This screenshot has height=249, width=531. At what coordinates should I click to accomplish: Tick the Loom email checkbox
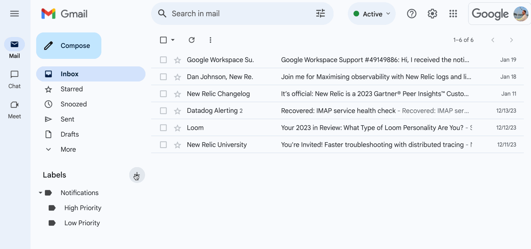tap(163, 128)
